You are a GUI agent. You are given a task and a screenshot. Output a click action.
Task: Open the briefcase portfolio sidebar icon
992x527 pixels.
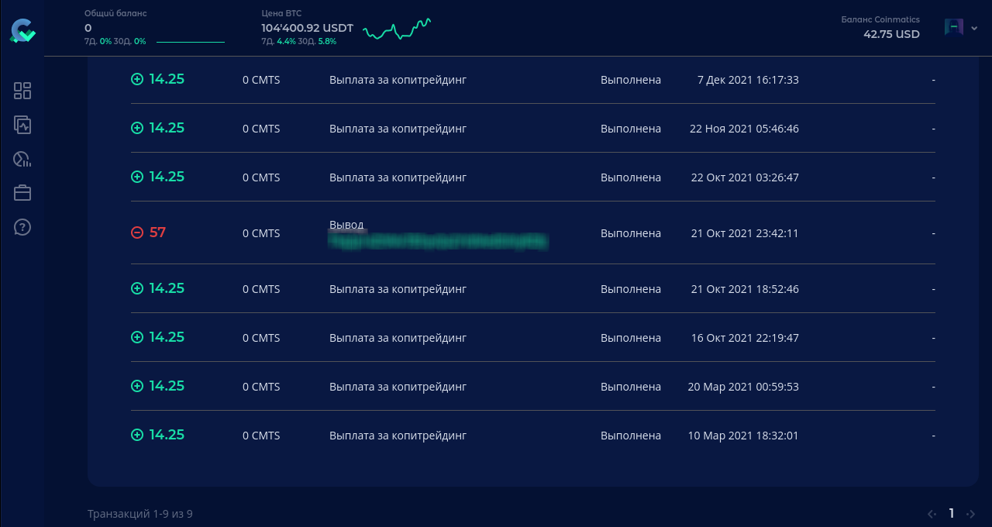click(x=22, y=192)
